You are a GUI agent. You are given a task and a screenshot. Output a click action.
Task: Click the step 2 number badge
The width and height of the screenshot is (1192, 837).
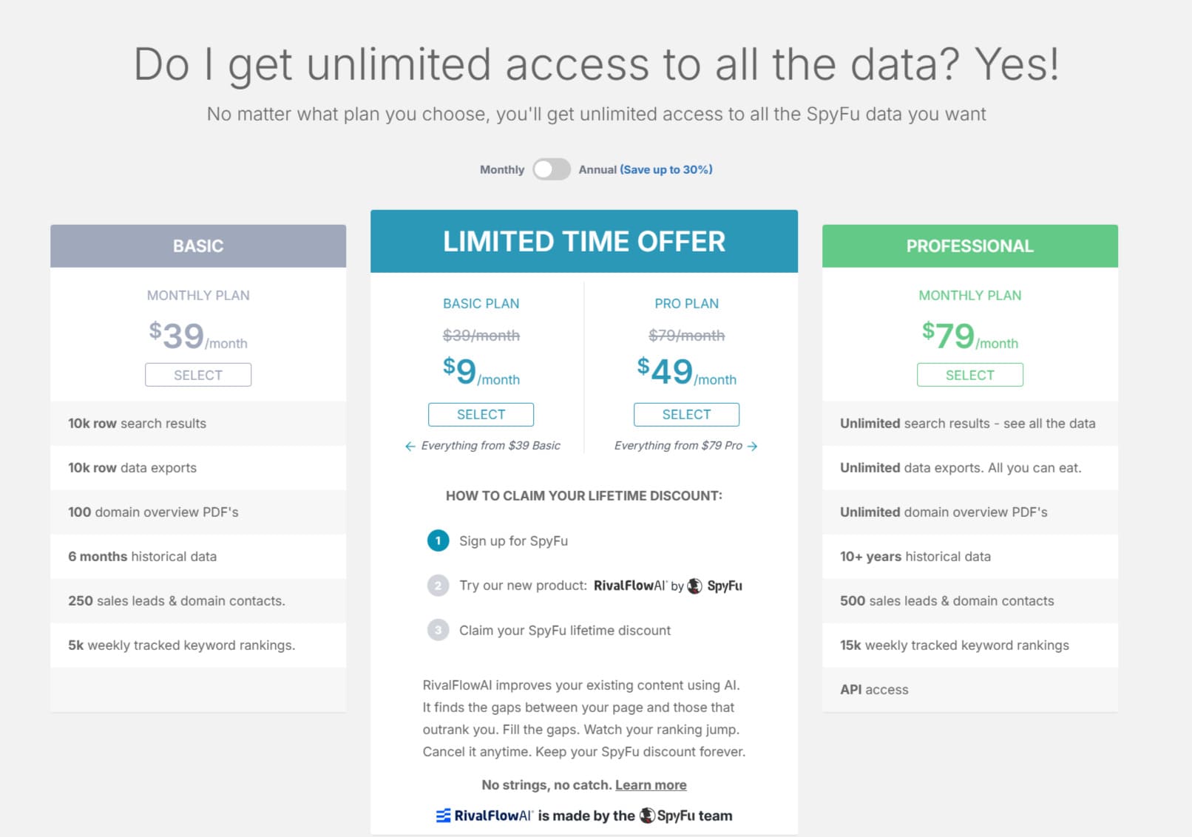click(438, 586)
